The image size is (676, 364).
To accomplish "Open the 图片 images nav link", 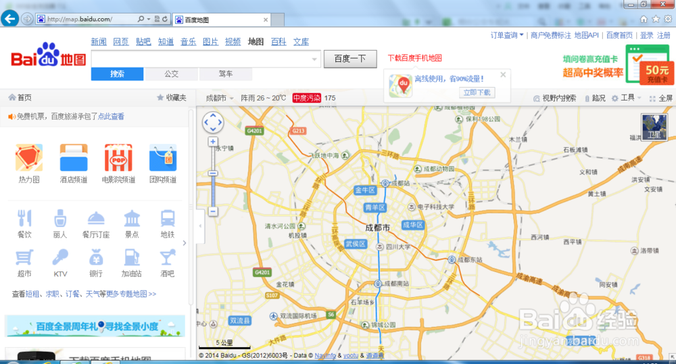I will [210, 42].
